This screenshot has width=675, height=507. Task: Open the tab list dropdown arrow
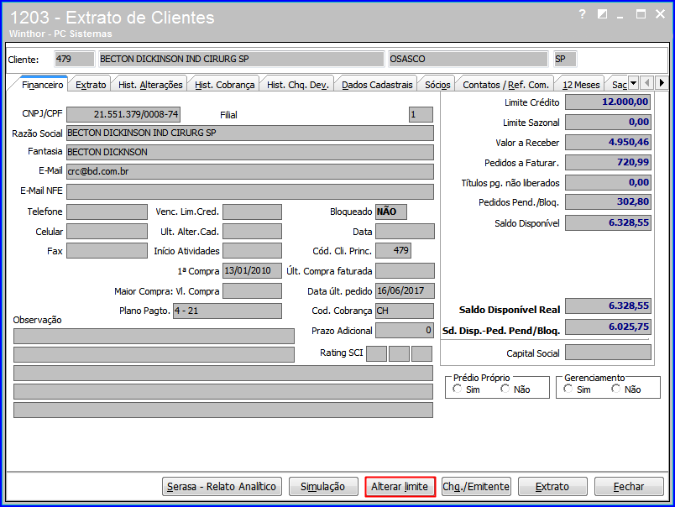tap(633, 82)
